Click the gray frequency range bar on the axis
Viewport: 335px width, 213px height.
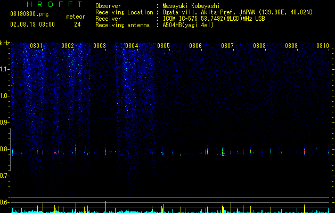click(x=11, y=150)
